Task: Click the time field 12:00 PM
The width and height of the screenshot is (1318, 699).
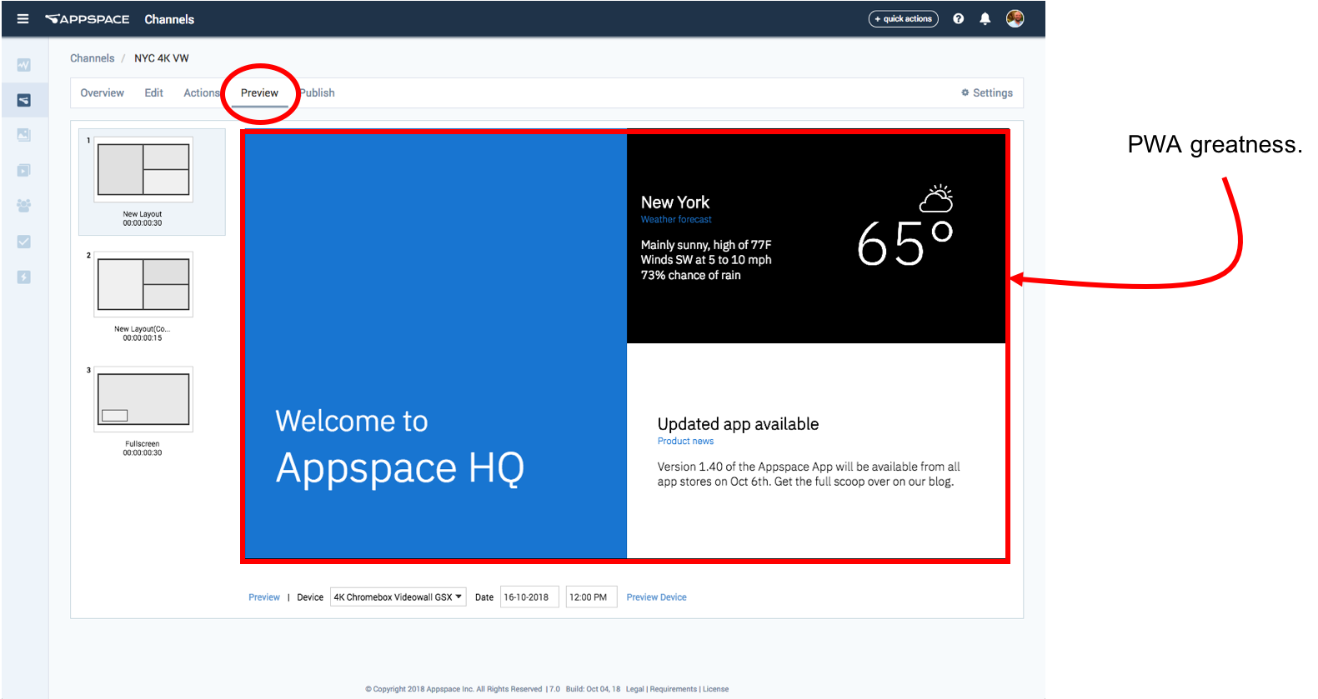Action: pyautogui.click(x=591, y=597)
